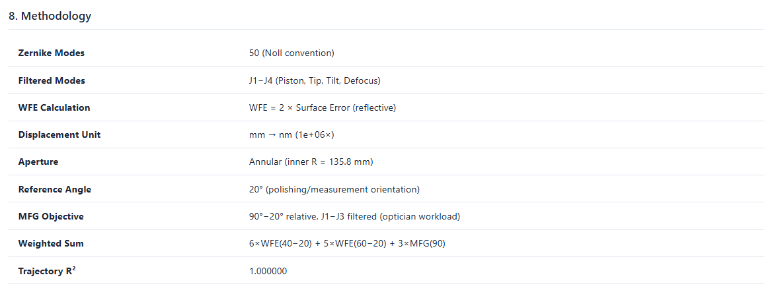Select the 'Trajectory R²' row label
The height and width of the screenshot is (296, 776).
(47, 271)
